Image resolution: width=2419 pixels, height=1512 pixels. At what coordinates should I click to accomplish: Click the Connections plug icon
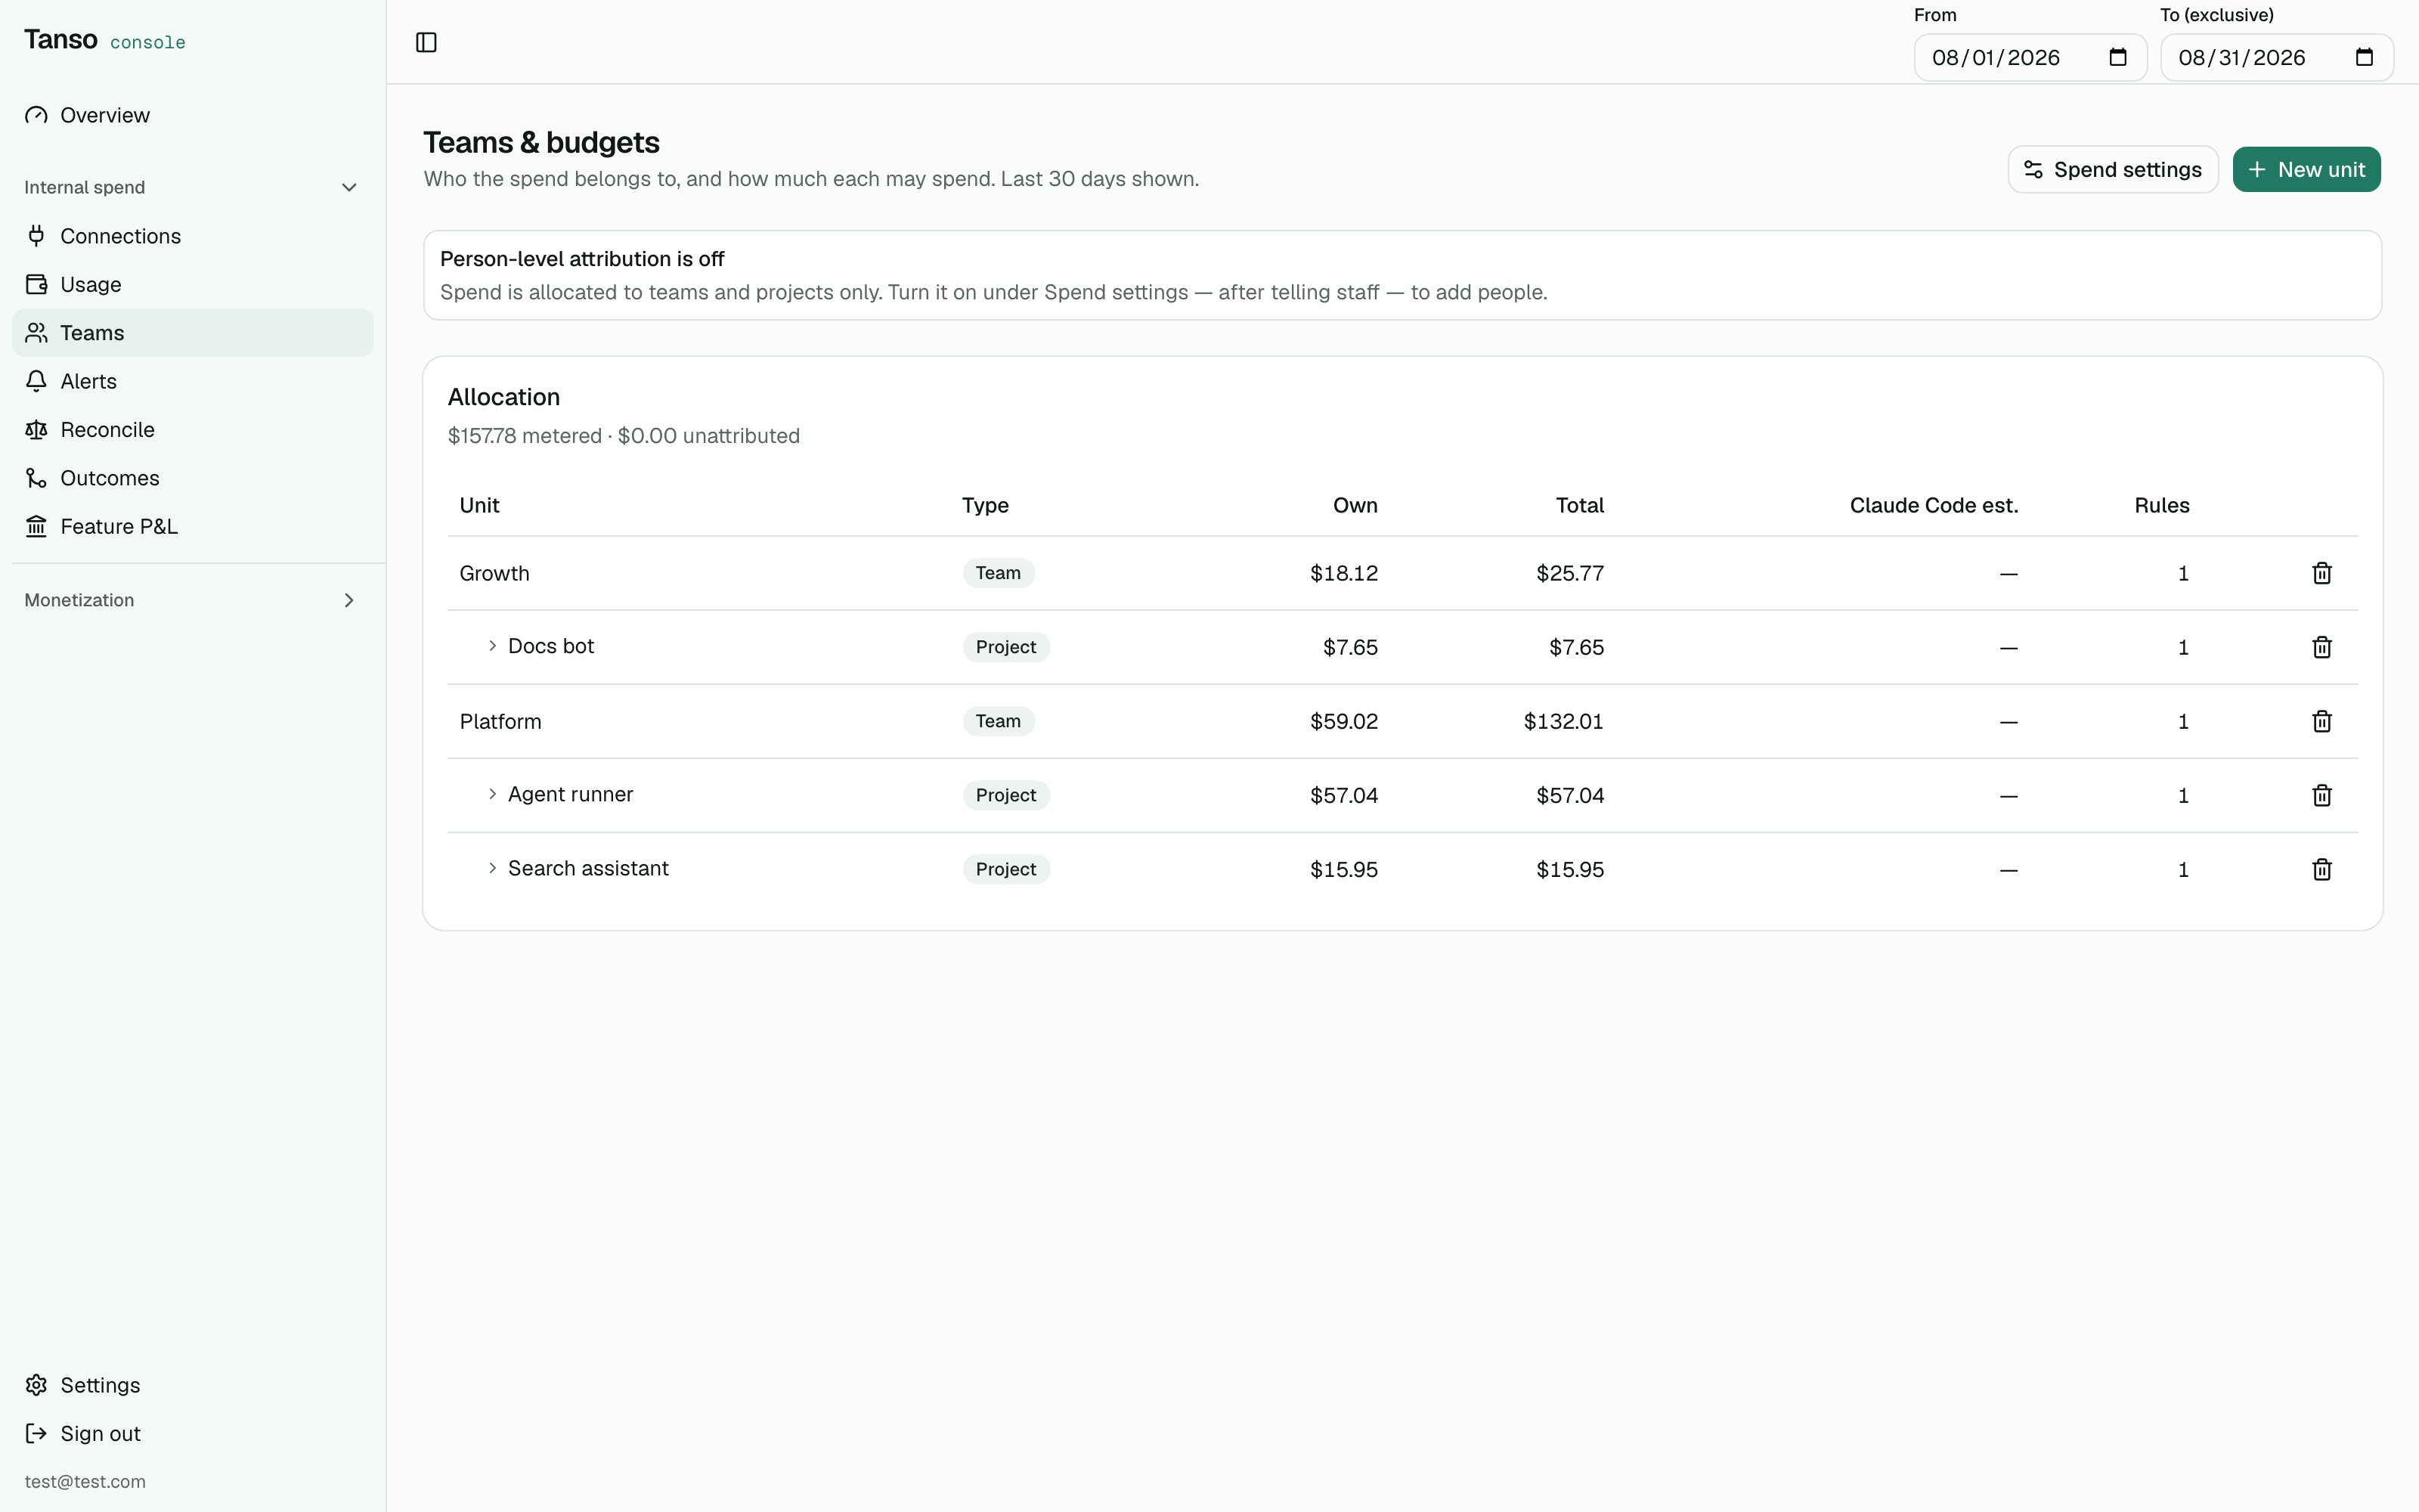click(x=36, y=236)
